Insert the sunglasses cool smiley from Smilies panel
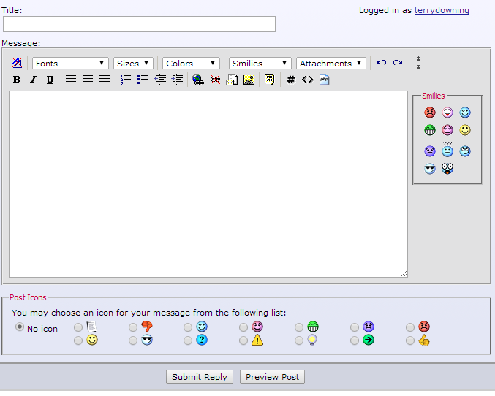The width and height of the screenshot is (495, 396). [430, 169]
